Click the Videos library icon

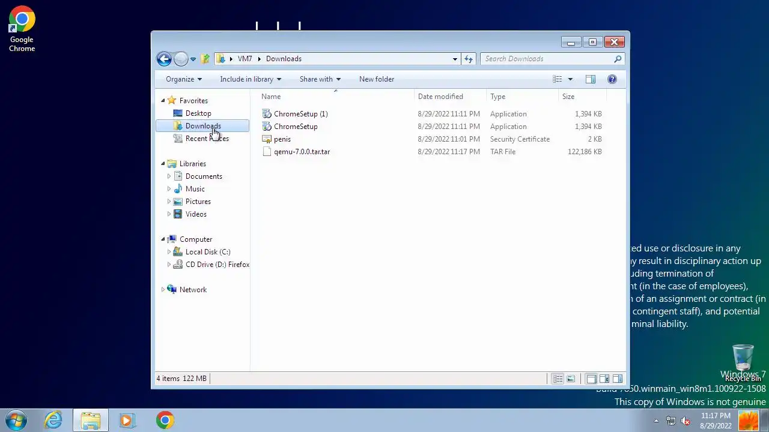pos(178,214)
